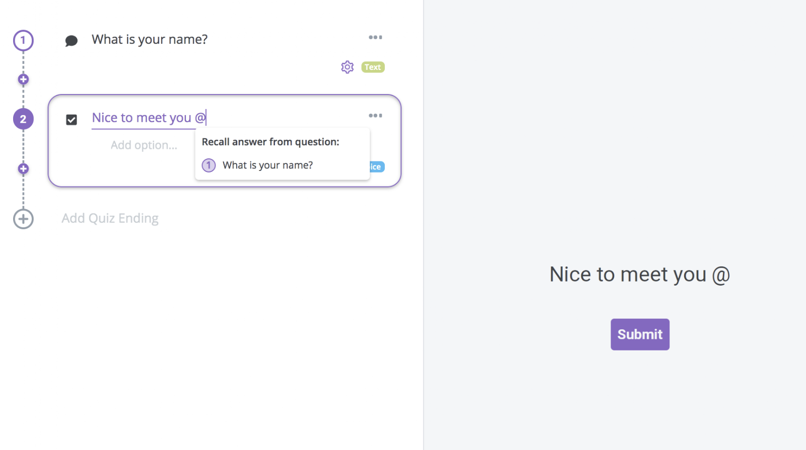Open three-dots menu for question 2
This screenshot has height=450, width=806.
[375, 116]
